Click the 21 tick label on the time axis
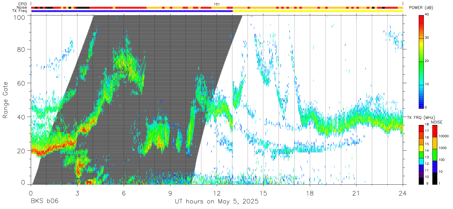This screenshot has height=209, width=453. coord(356,193)
